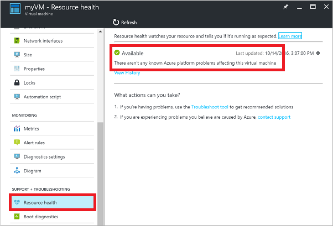Click the contact support link
Image resolution: width=333 pixels, height=226 pixels.
(x=274, y=117)
